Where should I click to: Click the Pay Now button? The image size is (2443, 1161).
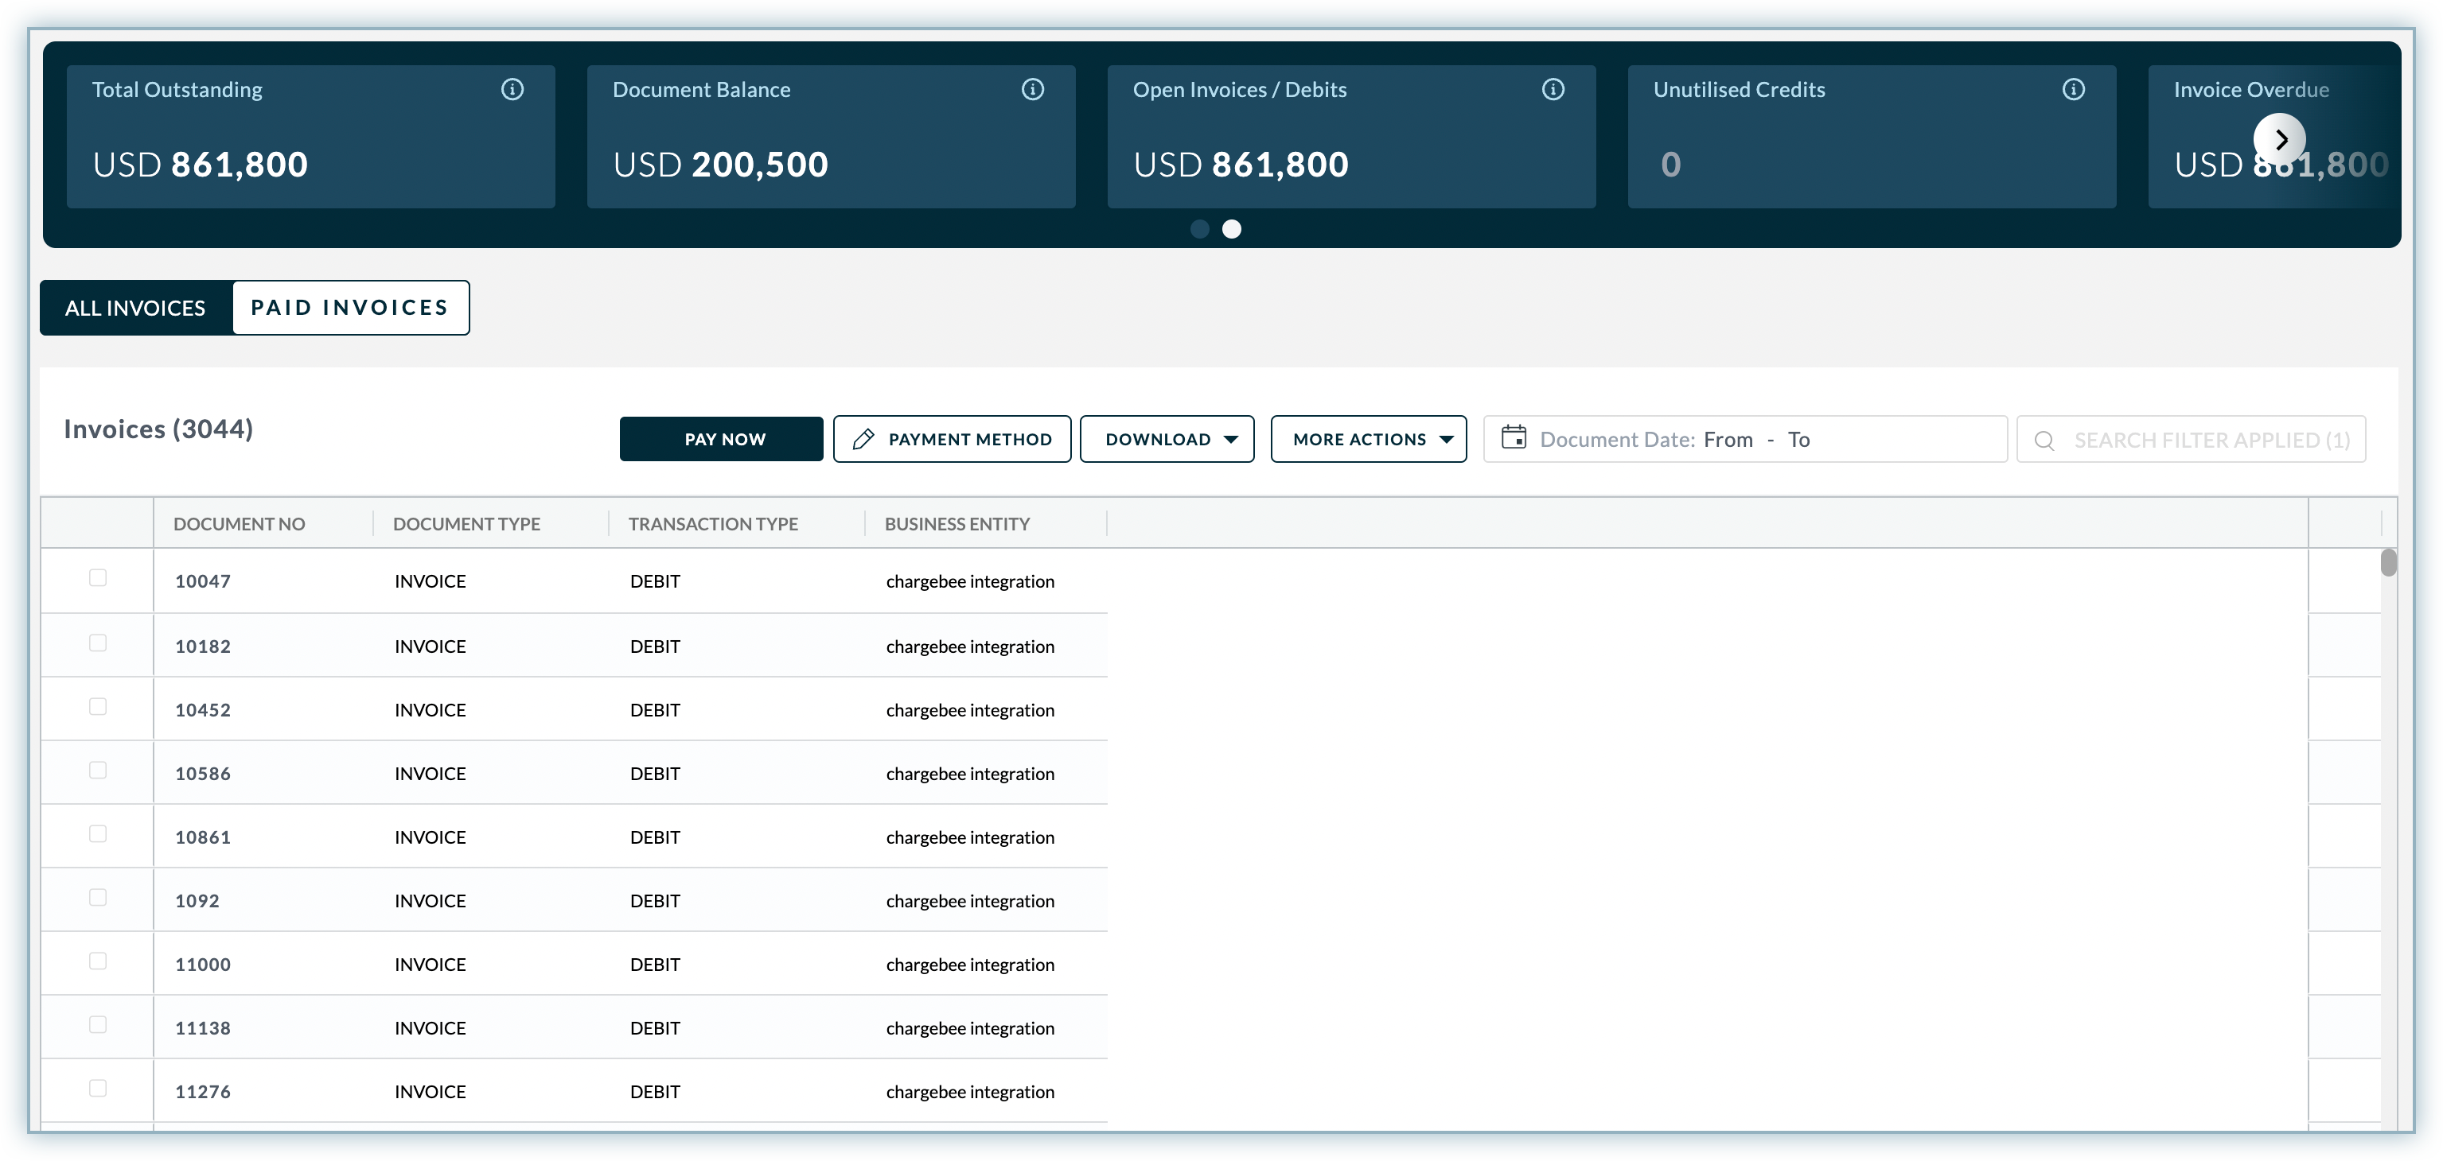(x=722, y=439)
